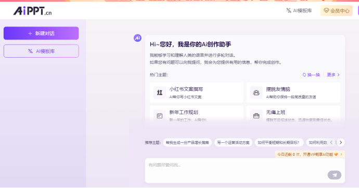This screenshot has width=359, height=188.
Task: Click the Ai assistant avatar icon
Action: [137, 38]
